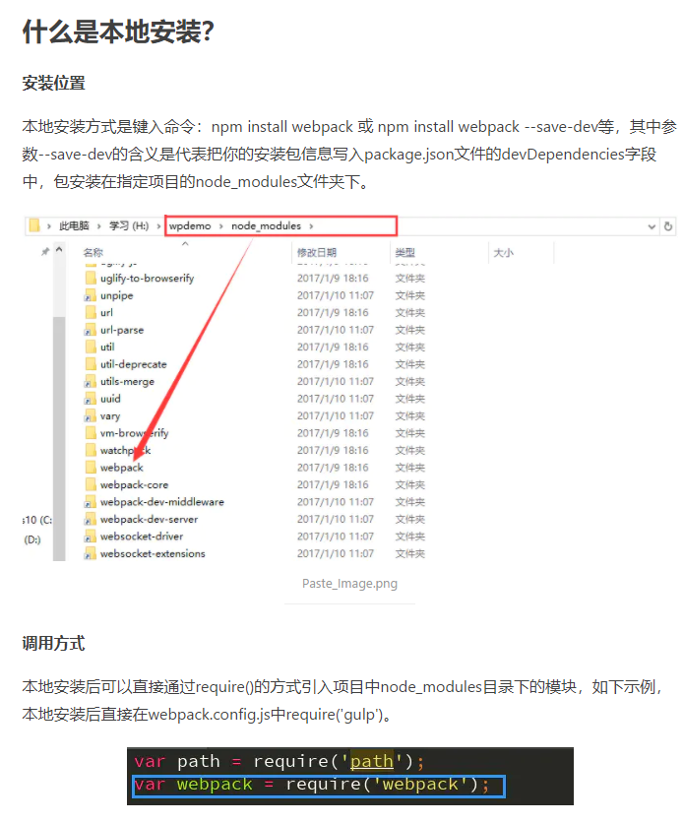This screenshot has width=684, height=823.
Task: Select the uuid folder icon
Action: coord(91,399)
